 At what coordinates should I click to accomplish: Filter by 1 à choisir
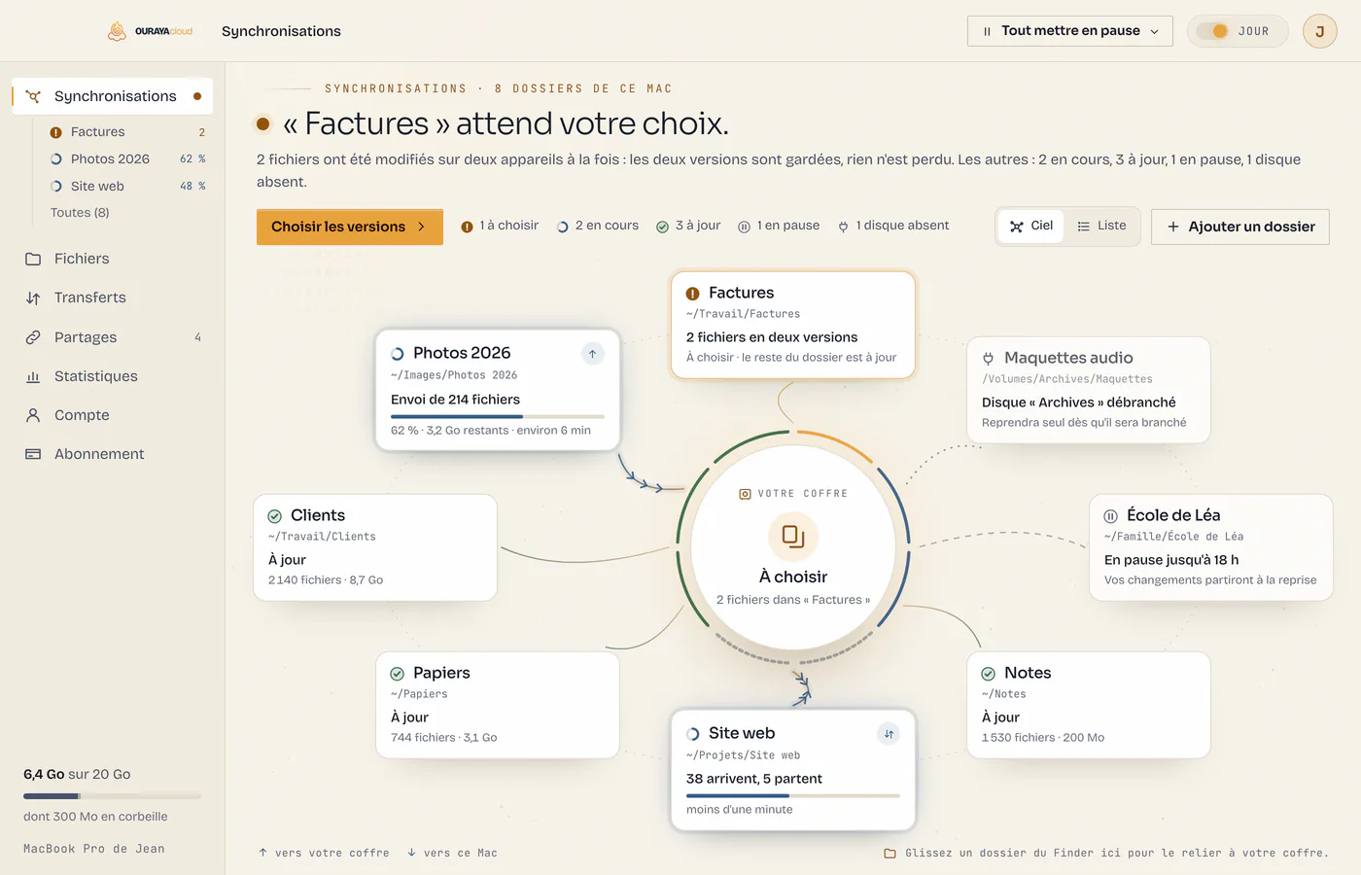coord(500,226)
